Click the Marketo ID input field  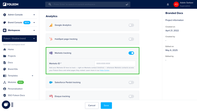pos(115,63)
